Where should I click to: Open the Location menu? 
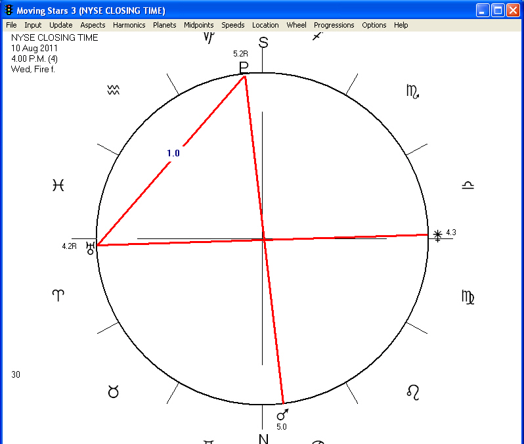(x=265, y=25)
